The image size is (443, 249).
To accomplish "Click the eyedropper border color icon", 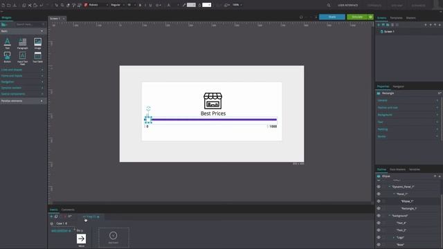I will pyautogui.click(x=184, y=5).
